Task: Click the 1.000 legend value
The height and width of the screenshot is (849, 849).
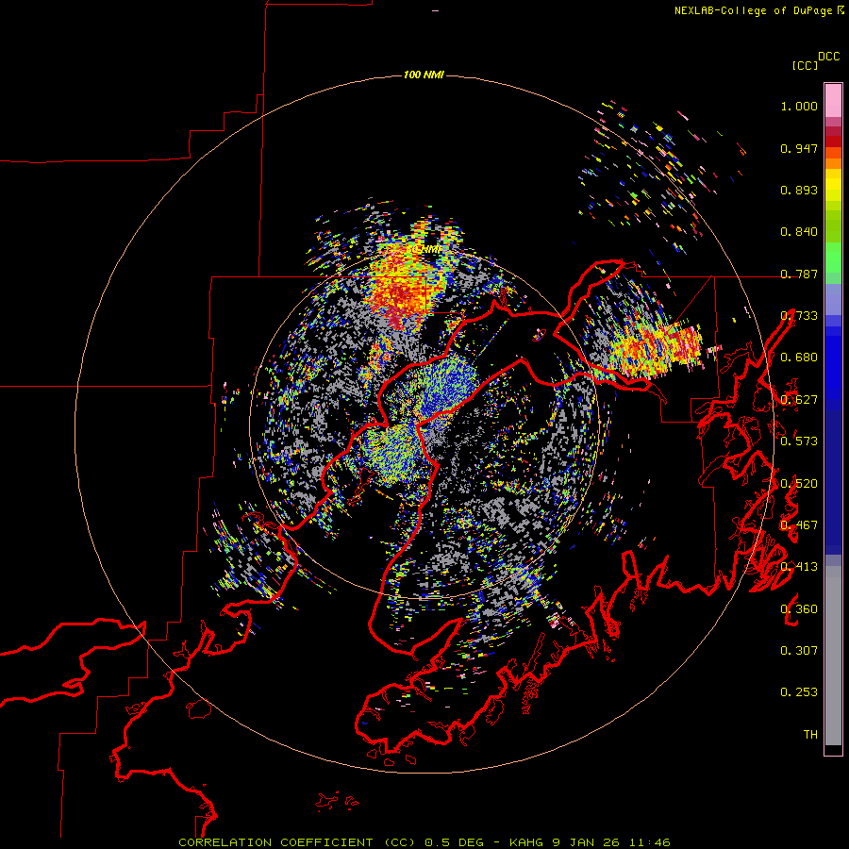Action: (x=799, y=106)
